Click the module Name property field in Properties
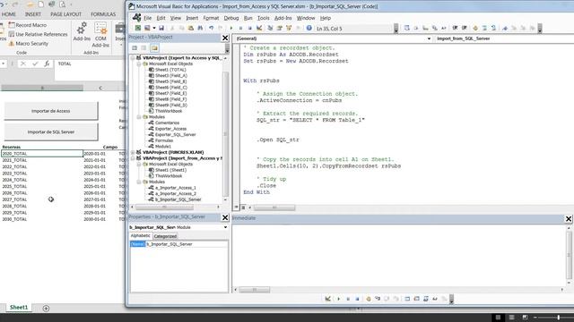The width and height of the screenshot is (574, 322). 187,244
